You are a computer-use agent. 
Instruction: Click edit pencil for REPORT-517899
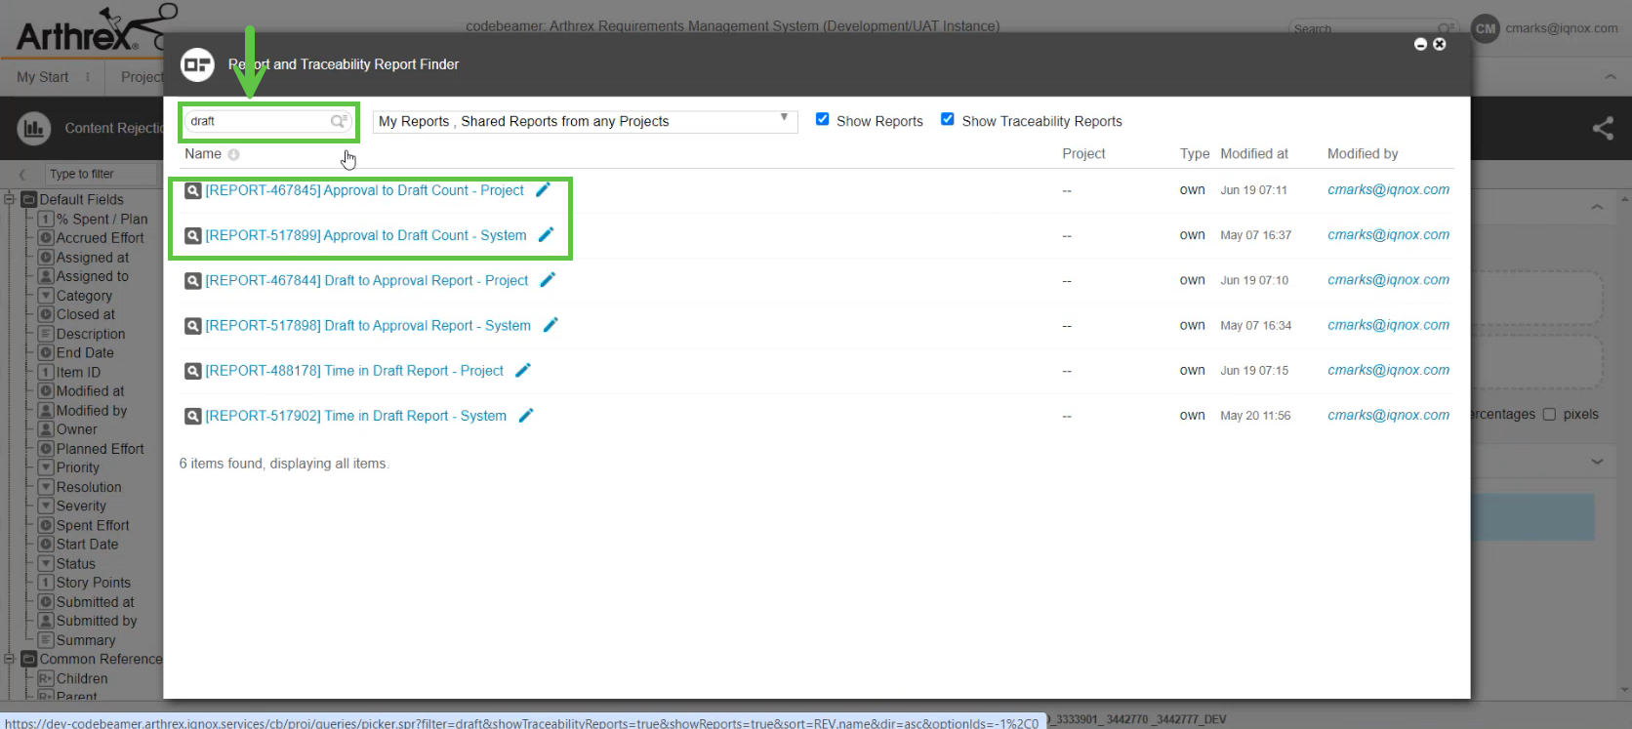pos(546,234)
